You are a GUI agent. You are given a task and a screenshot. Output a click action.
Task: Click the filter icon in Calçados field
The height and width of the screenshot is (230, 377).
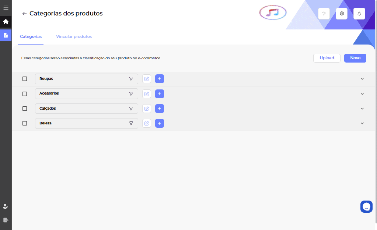(131, 109)
